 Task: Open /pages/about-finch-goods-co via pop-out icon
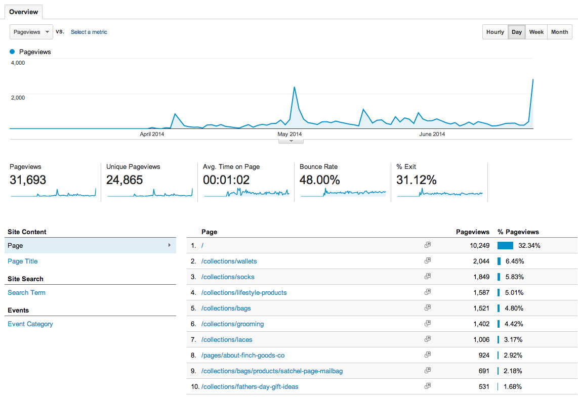coord(428,355)
